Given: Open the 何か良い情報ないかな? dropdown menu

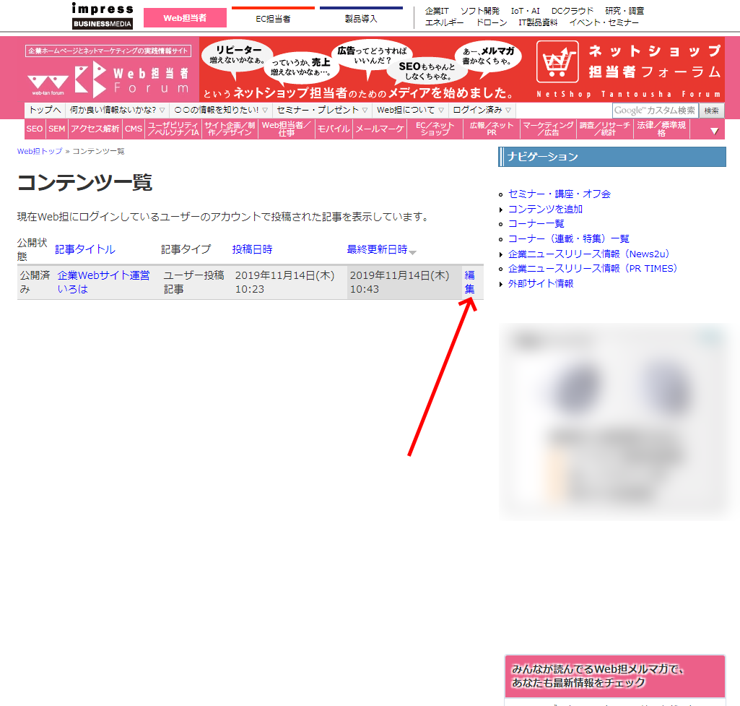Looking at the screenshot, I should [x=117, y=110].
